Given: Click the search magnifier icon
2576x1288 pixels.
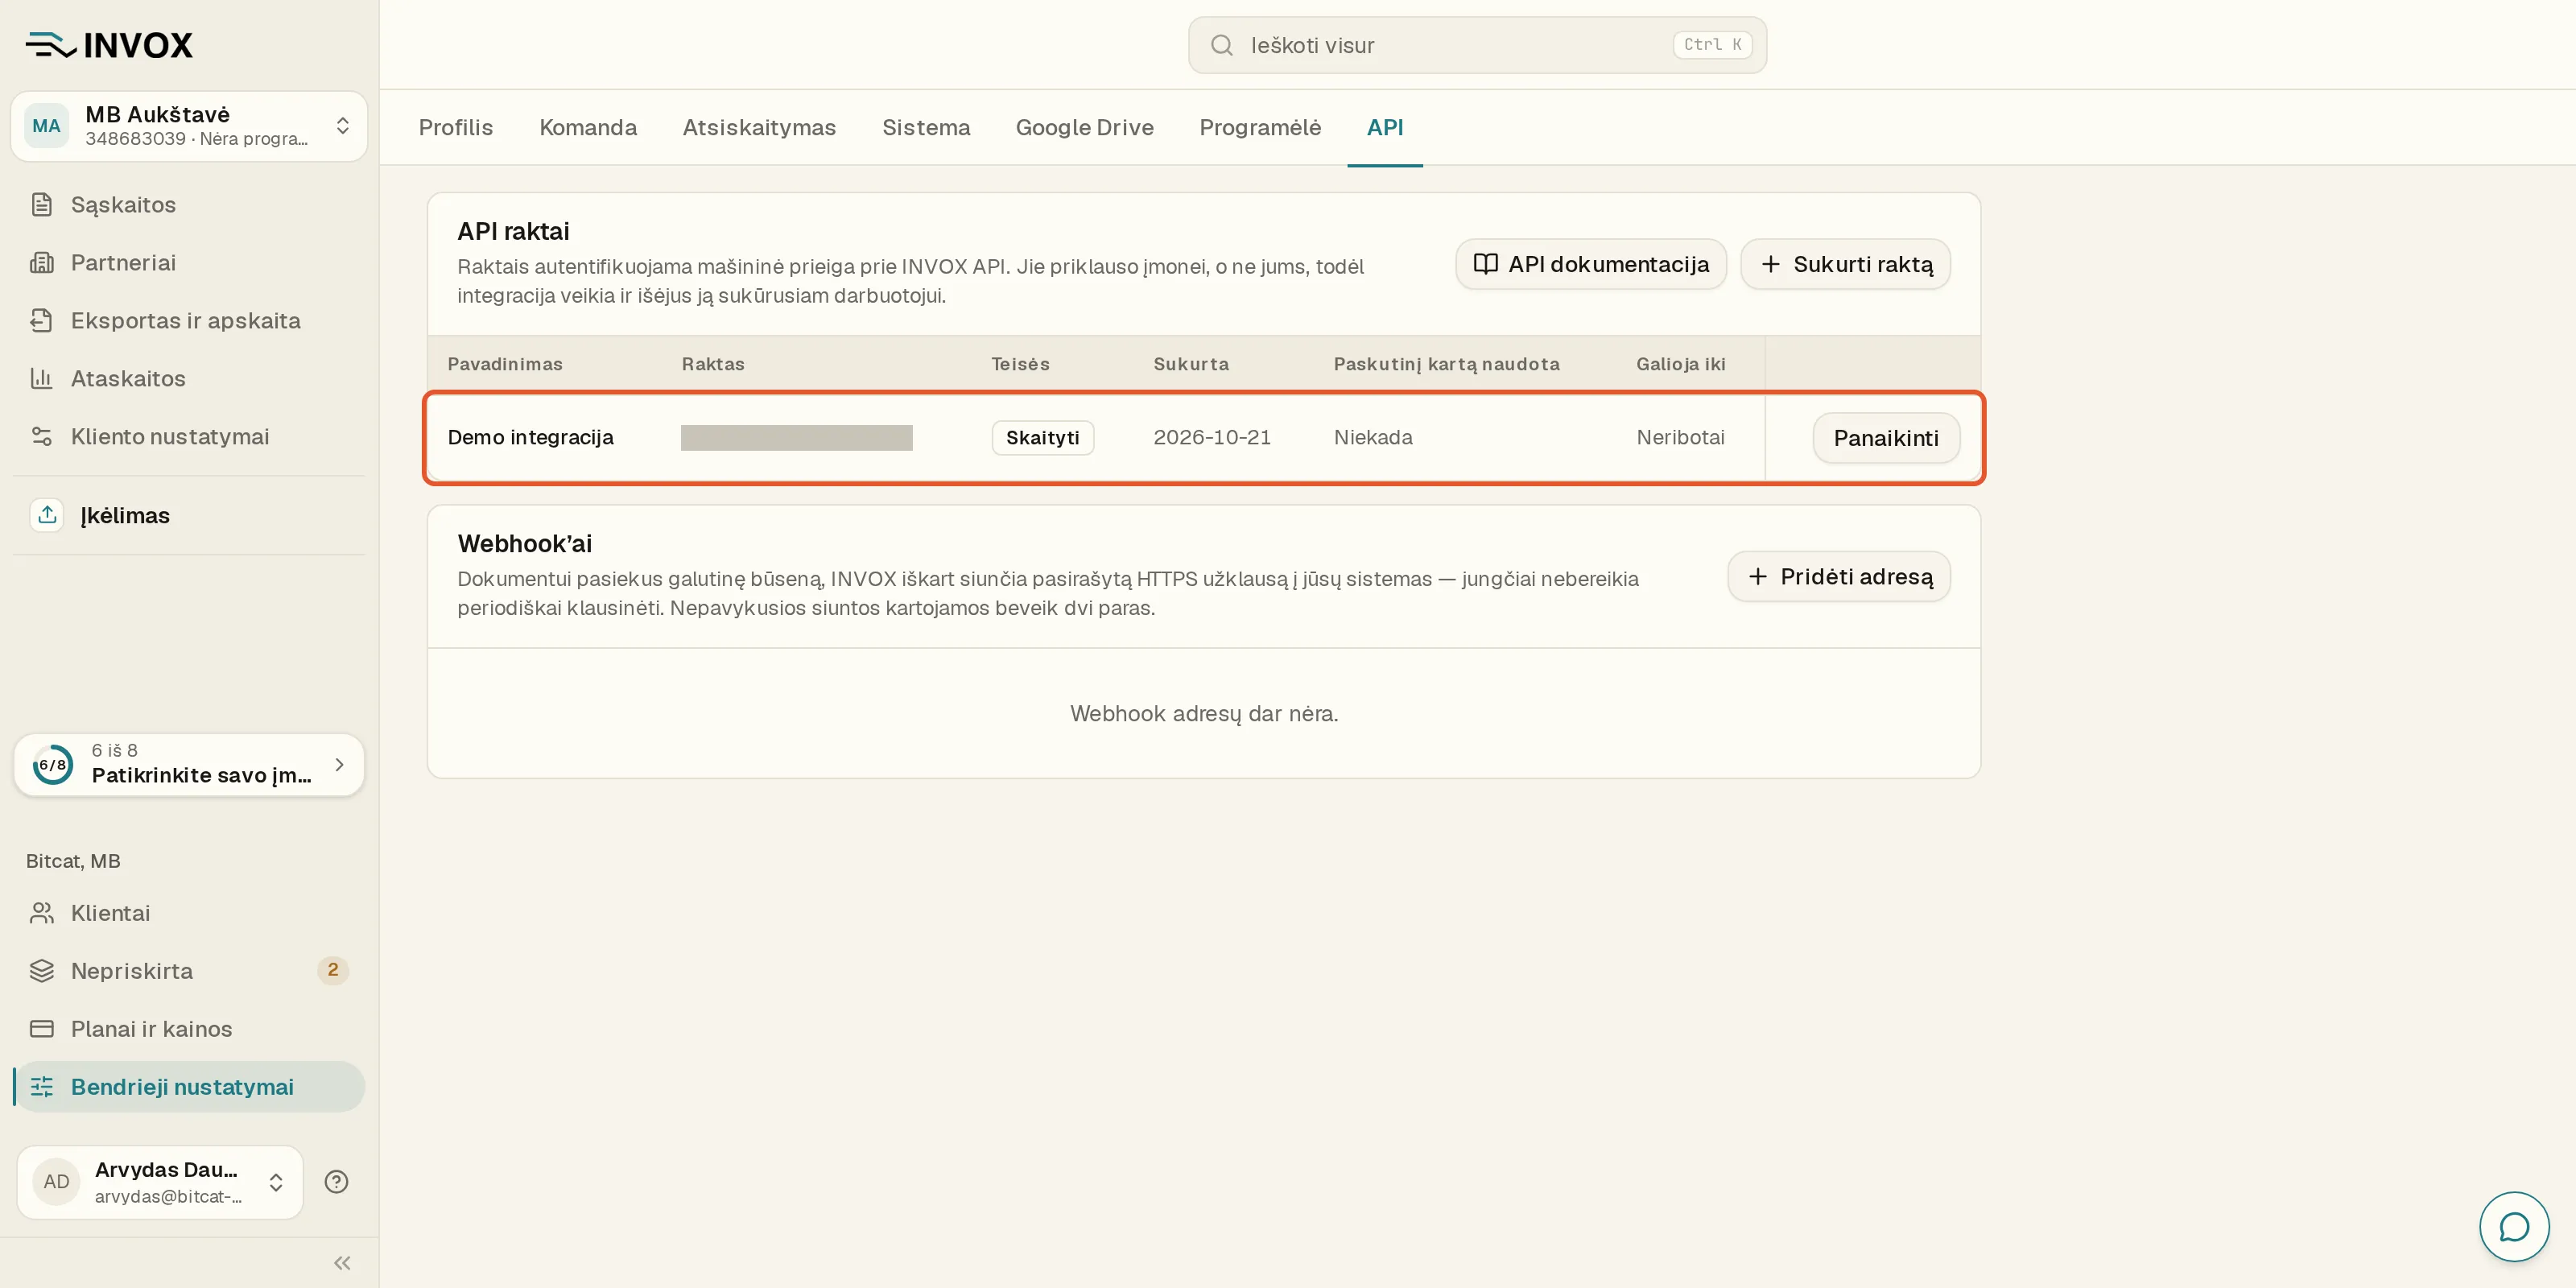Looking at the screenshot, I should tap(1221, 45).
